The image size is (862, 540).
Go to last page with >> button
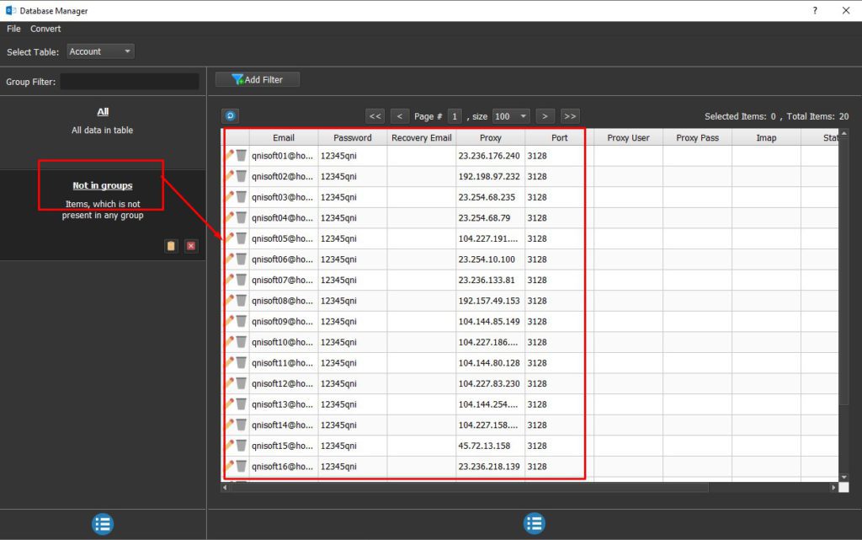click(x=570, y=116)
